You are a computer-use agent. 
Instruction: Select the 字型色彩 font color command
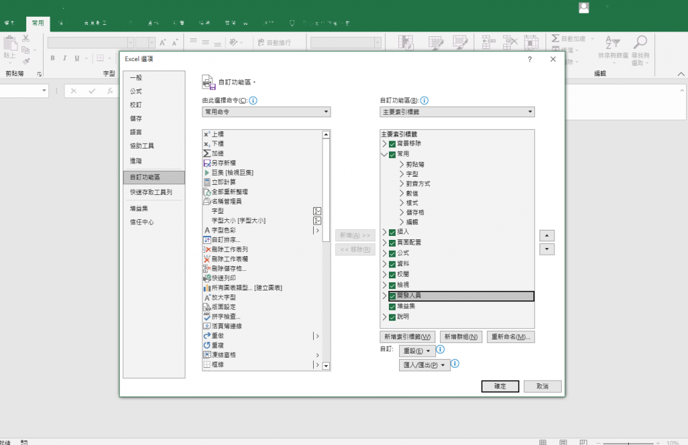coord(220,230)
